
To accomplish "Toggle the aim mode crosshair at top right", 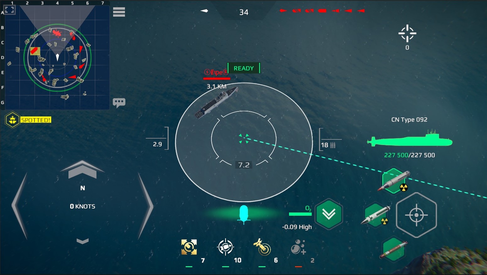I will click(x=407, y=33).
